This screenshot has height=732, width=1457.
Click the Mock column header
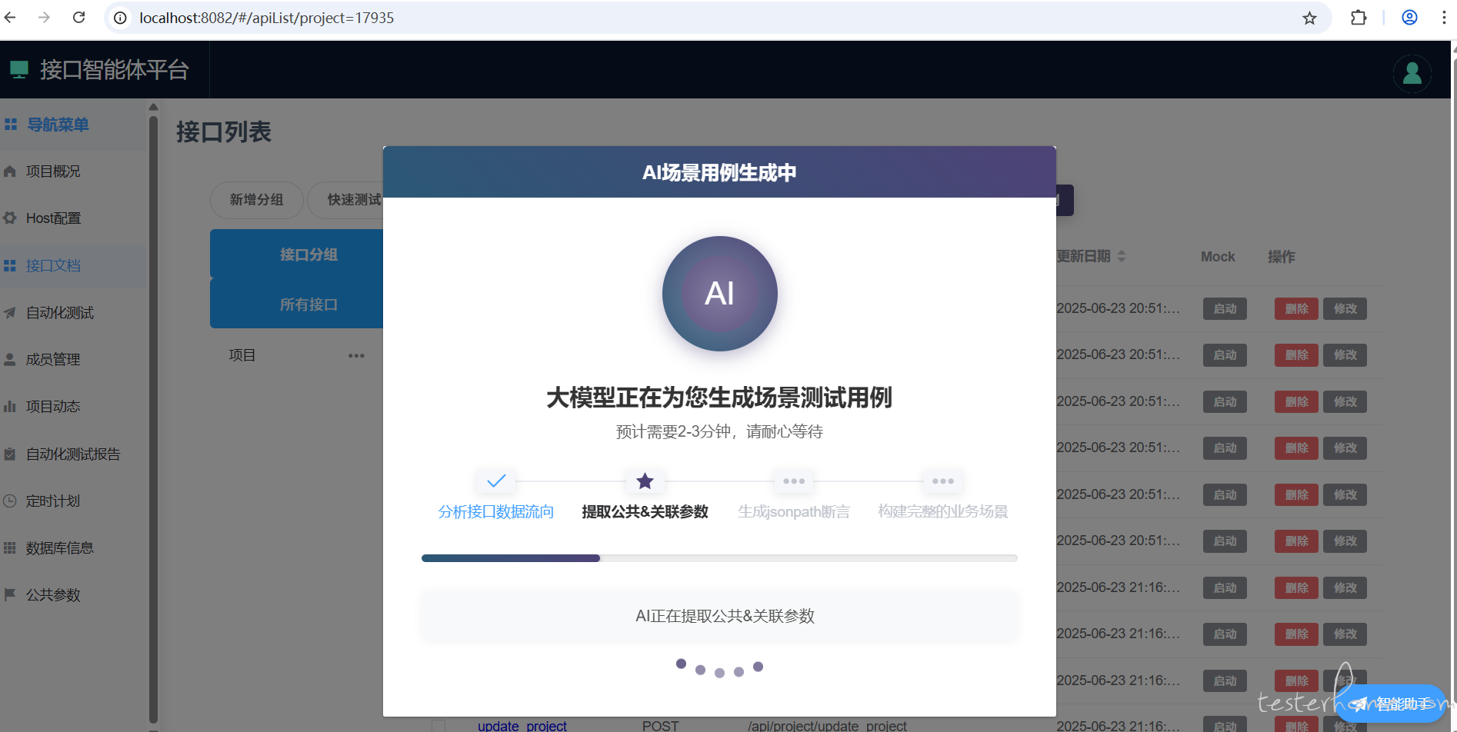click(1218, 257)
